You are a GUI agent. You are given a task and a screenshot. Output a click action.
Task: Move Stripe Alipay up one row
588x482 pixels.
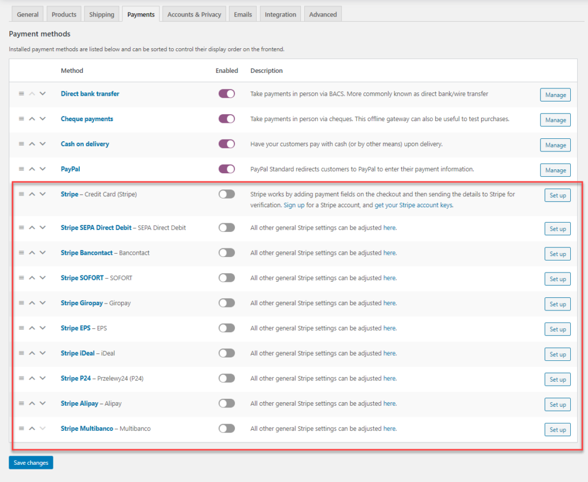[x=32, y=403]
